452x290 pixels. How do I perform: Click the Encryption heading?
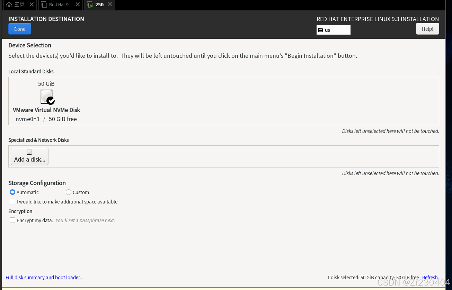coord(20,211)
